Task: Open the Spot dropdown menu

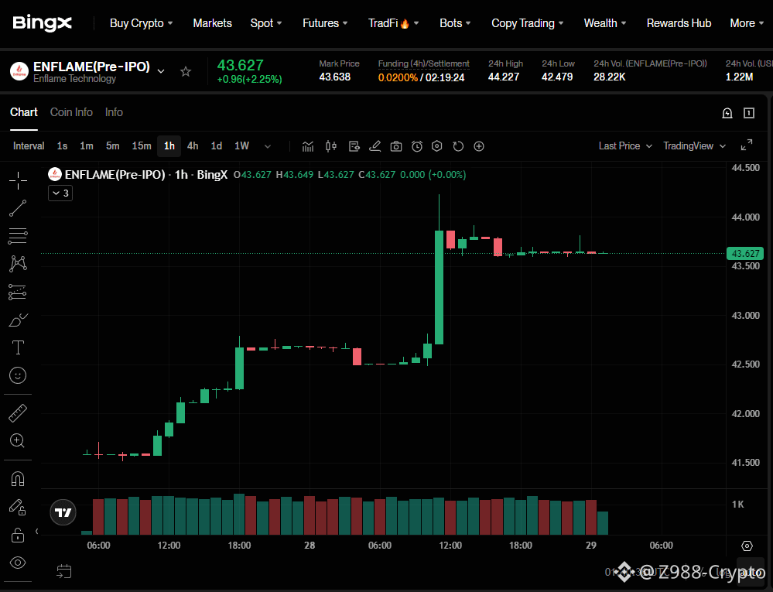Action: 266,23
